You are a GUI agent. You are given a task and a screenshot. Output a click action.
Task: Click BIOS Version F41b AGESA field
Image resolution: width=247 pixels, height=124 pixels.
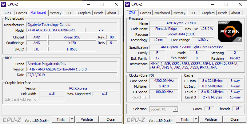tap(72, 69)
